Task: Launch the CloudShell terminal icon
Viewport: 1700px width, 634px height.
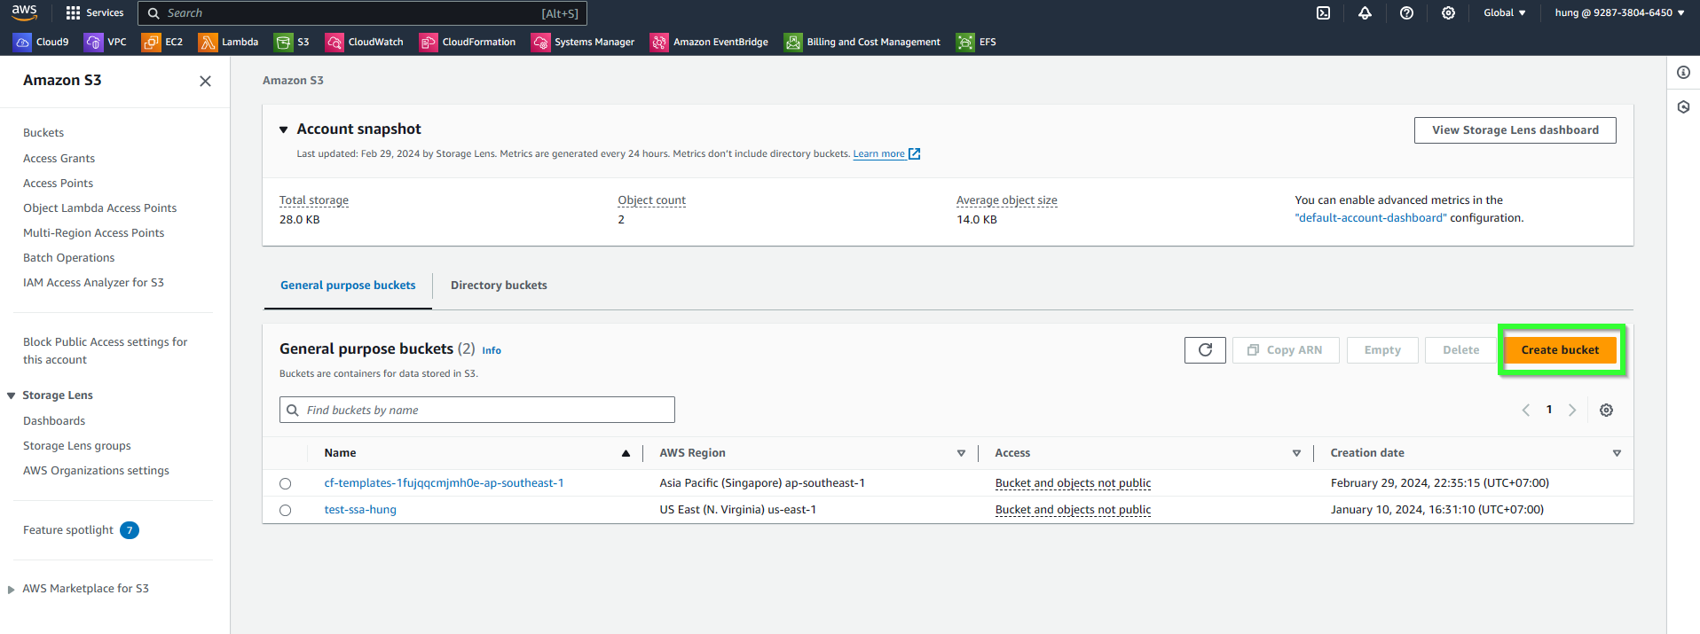Action: 1323,13
